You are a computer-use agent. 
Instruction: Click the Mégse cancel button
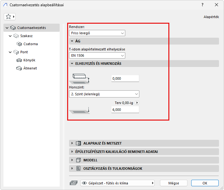tap(174, 183)
